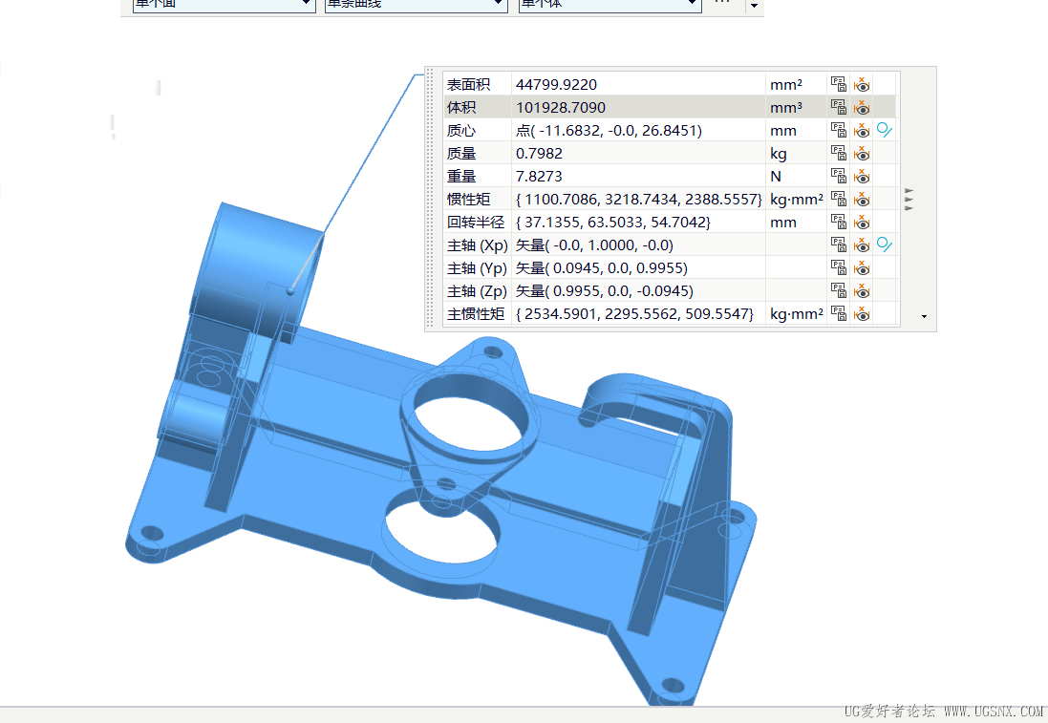This screenshot has height=723, width=1048.
Task: Hide the 主轴 (Zp) row using eye icon
Action: click(x=862, y=290)
